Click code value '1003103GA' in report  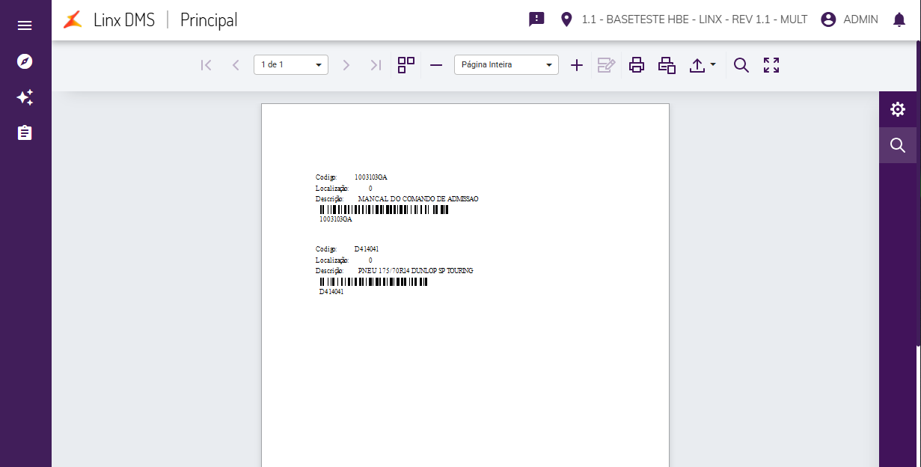[370, 177]
